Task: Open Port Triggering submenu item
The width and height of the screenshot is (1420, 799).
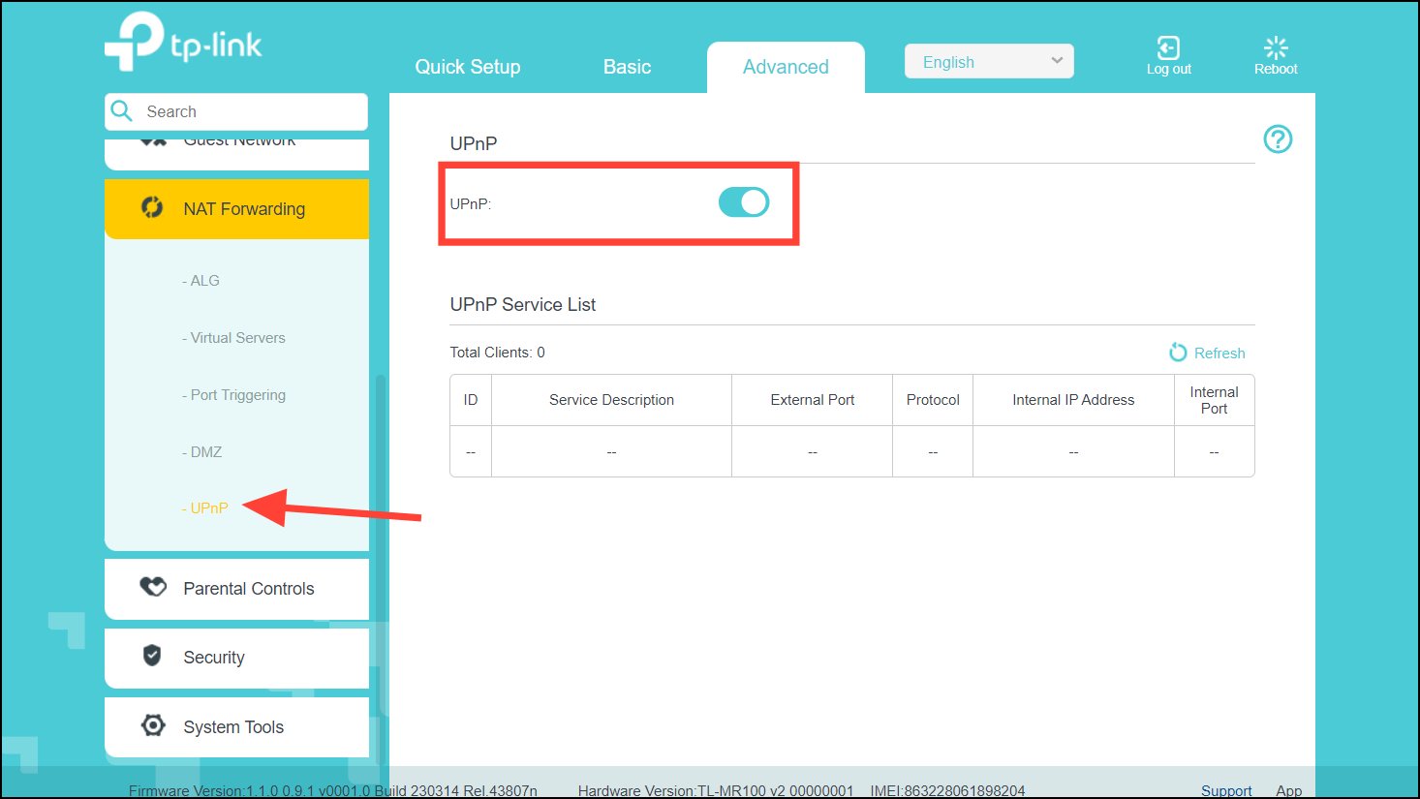Action: 233,395
